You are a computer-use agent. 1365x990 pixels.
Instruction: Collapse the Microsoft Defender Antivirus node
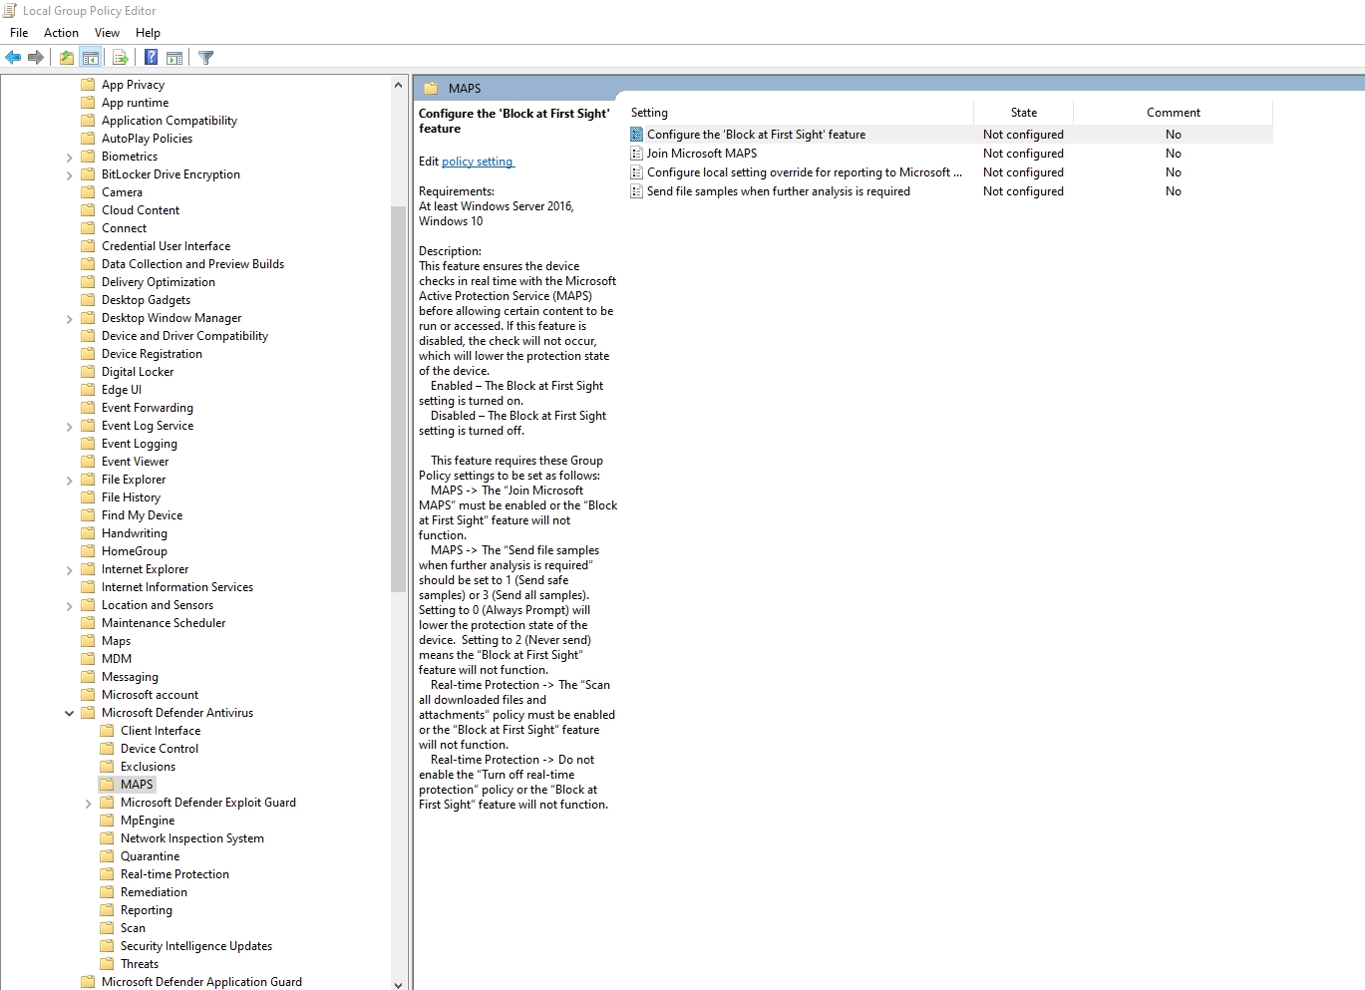[x=69, y=712]
